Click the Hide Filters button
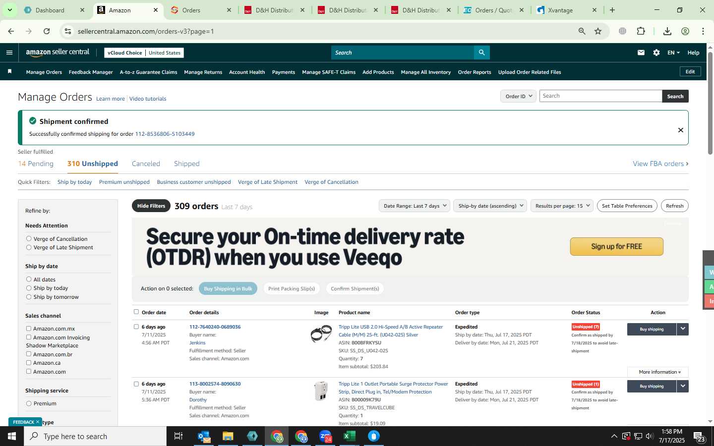This screenshot has width=714, height=446. tap(151, 206)
